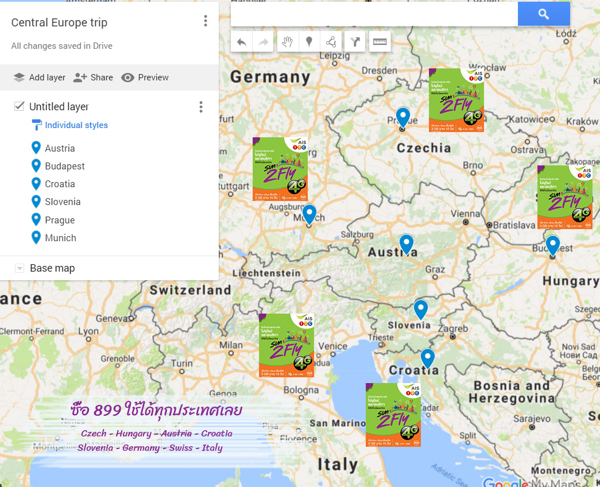Click the Sim2Fly image below Croatia
600x487 pixels.
pos(393,415)
